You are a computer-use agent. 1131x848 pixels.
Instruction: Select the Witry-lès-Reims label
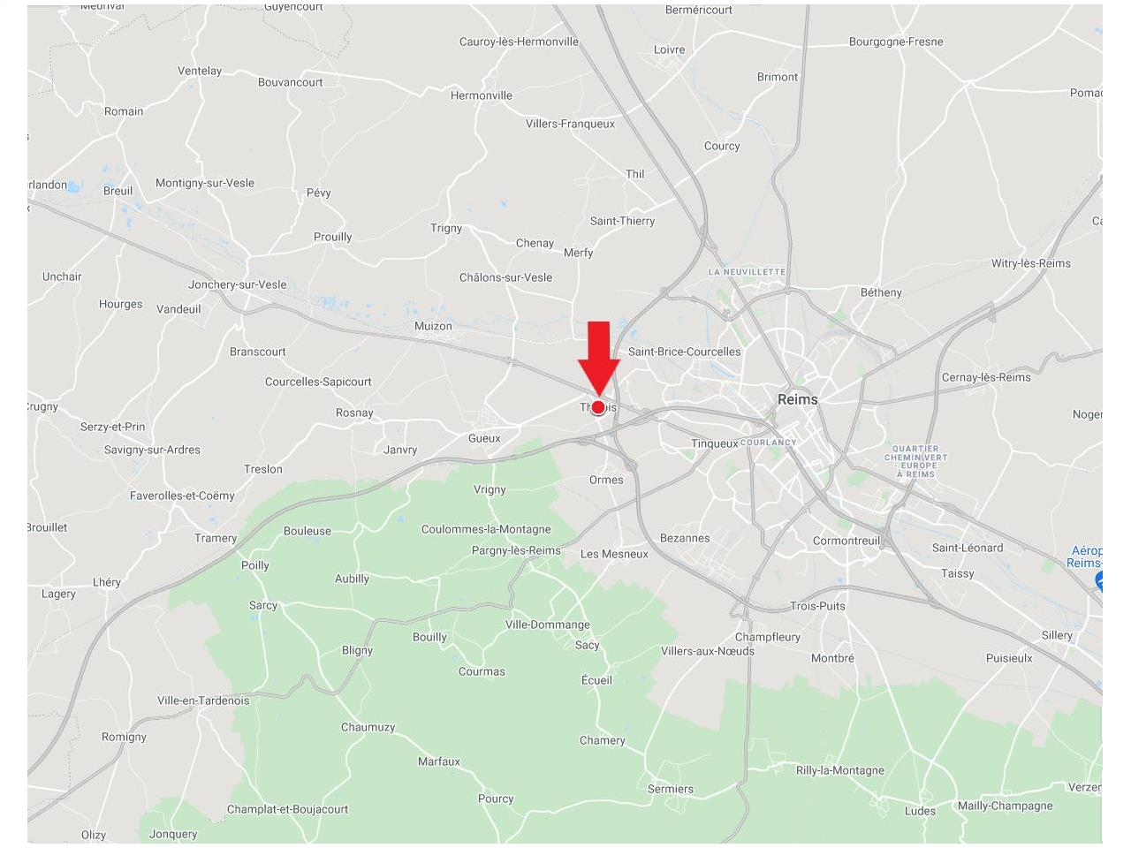click(x=1031, y=263)
